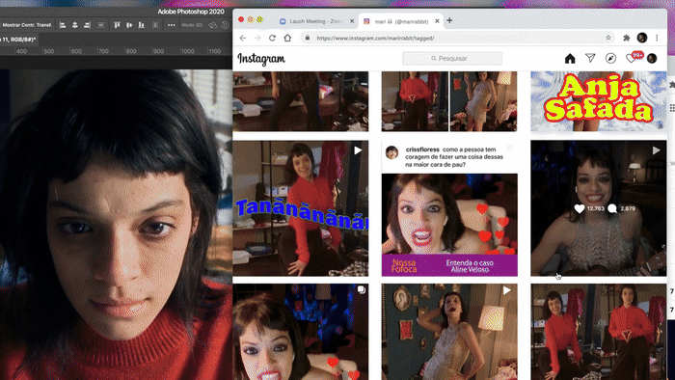Open the Tanãnãnãnã video post thumbnail
The image size is (675, 380).
click(301, 208)
